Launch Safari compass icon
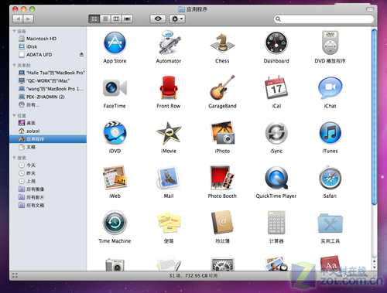This screenshot has width=387, height=293. point(330,178)
